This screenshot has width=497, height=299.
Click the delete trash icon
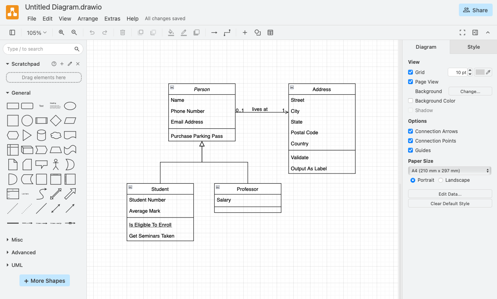pos(123,32)
